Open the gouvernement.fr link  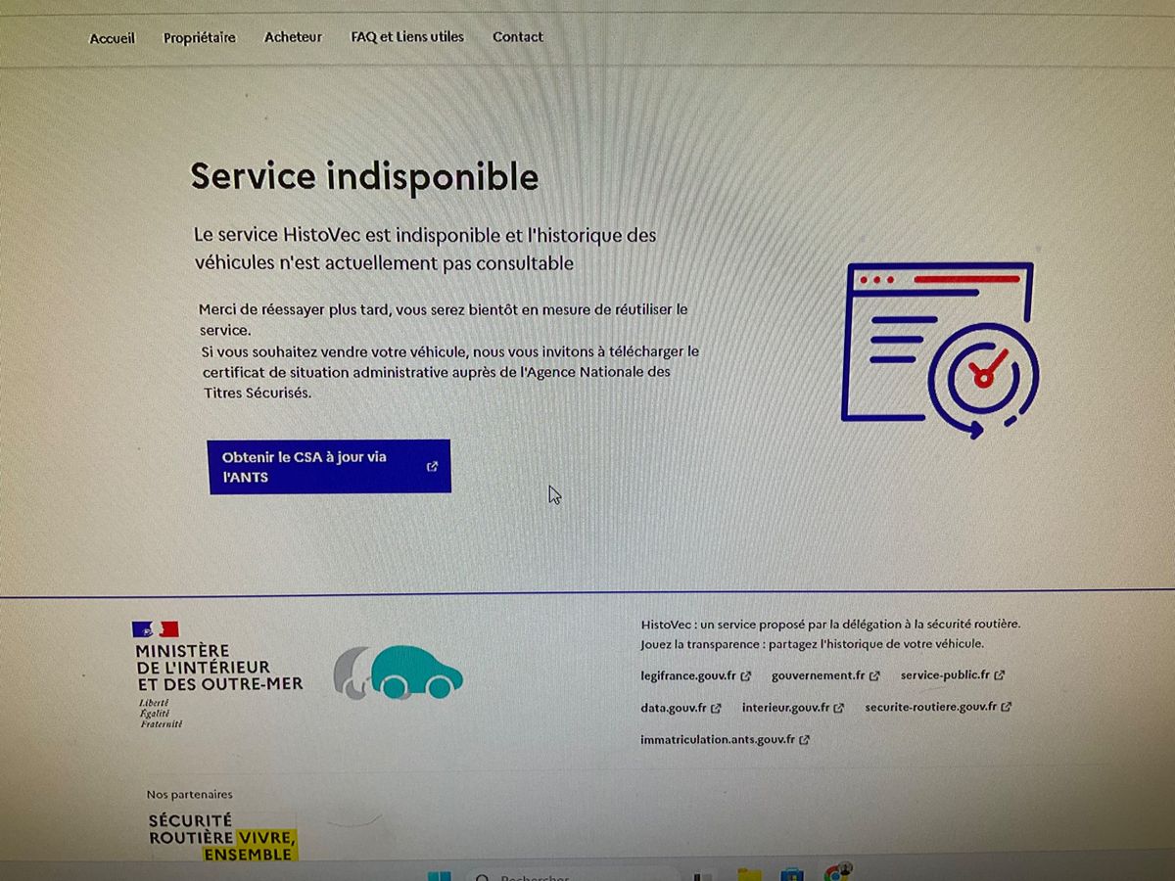[x=819, y=675]
